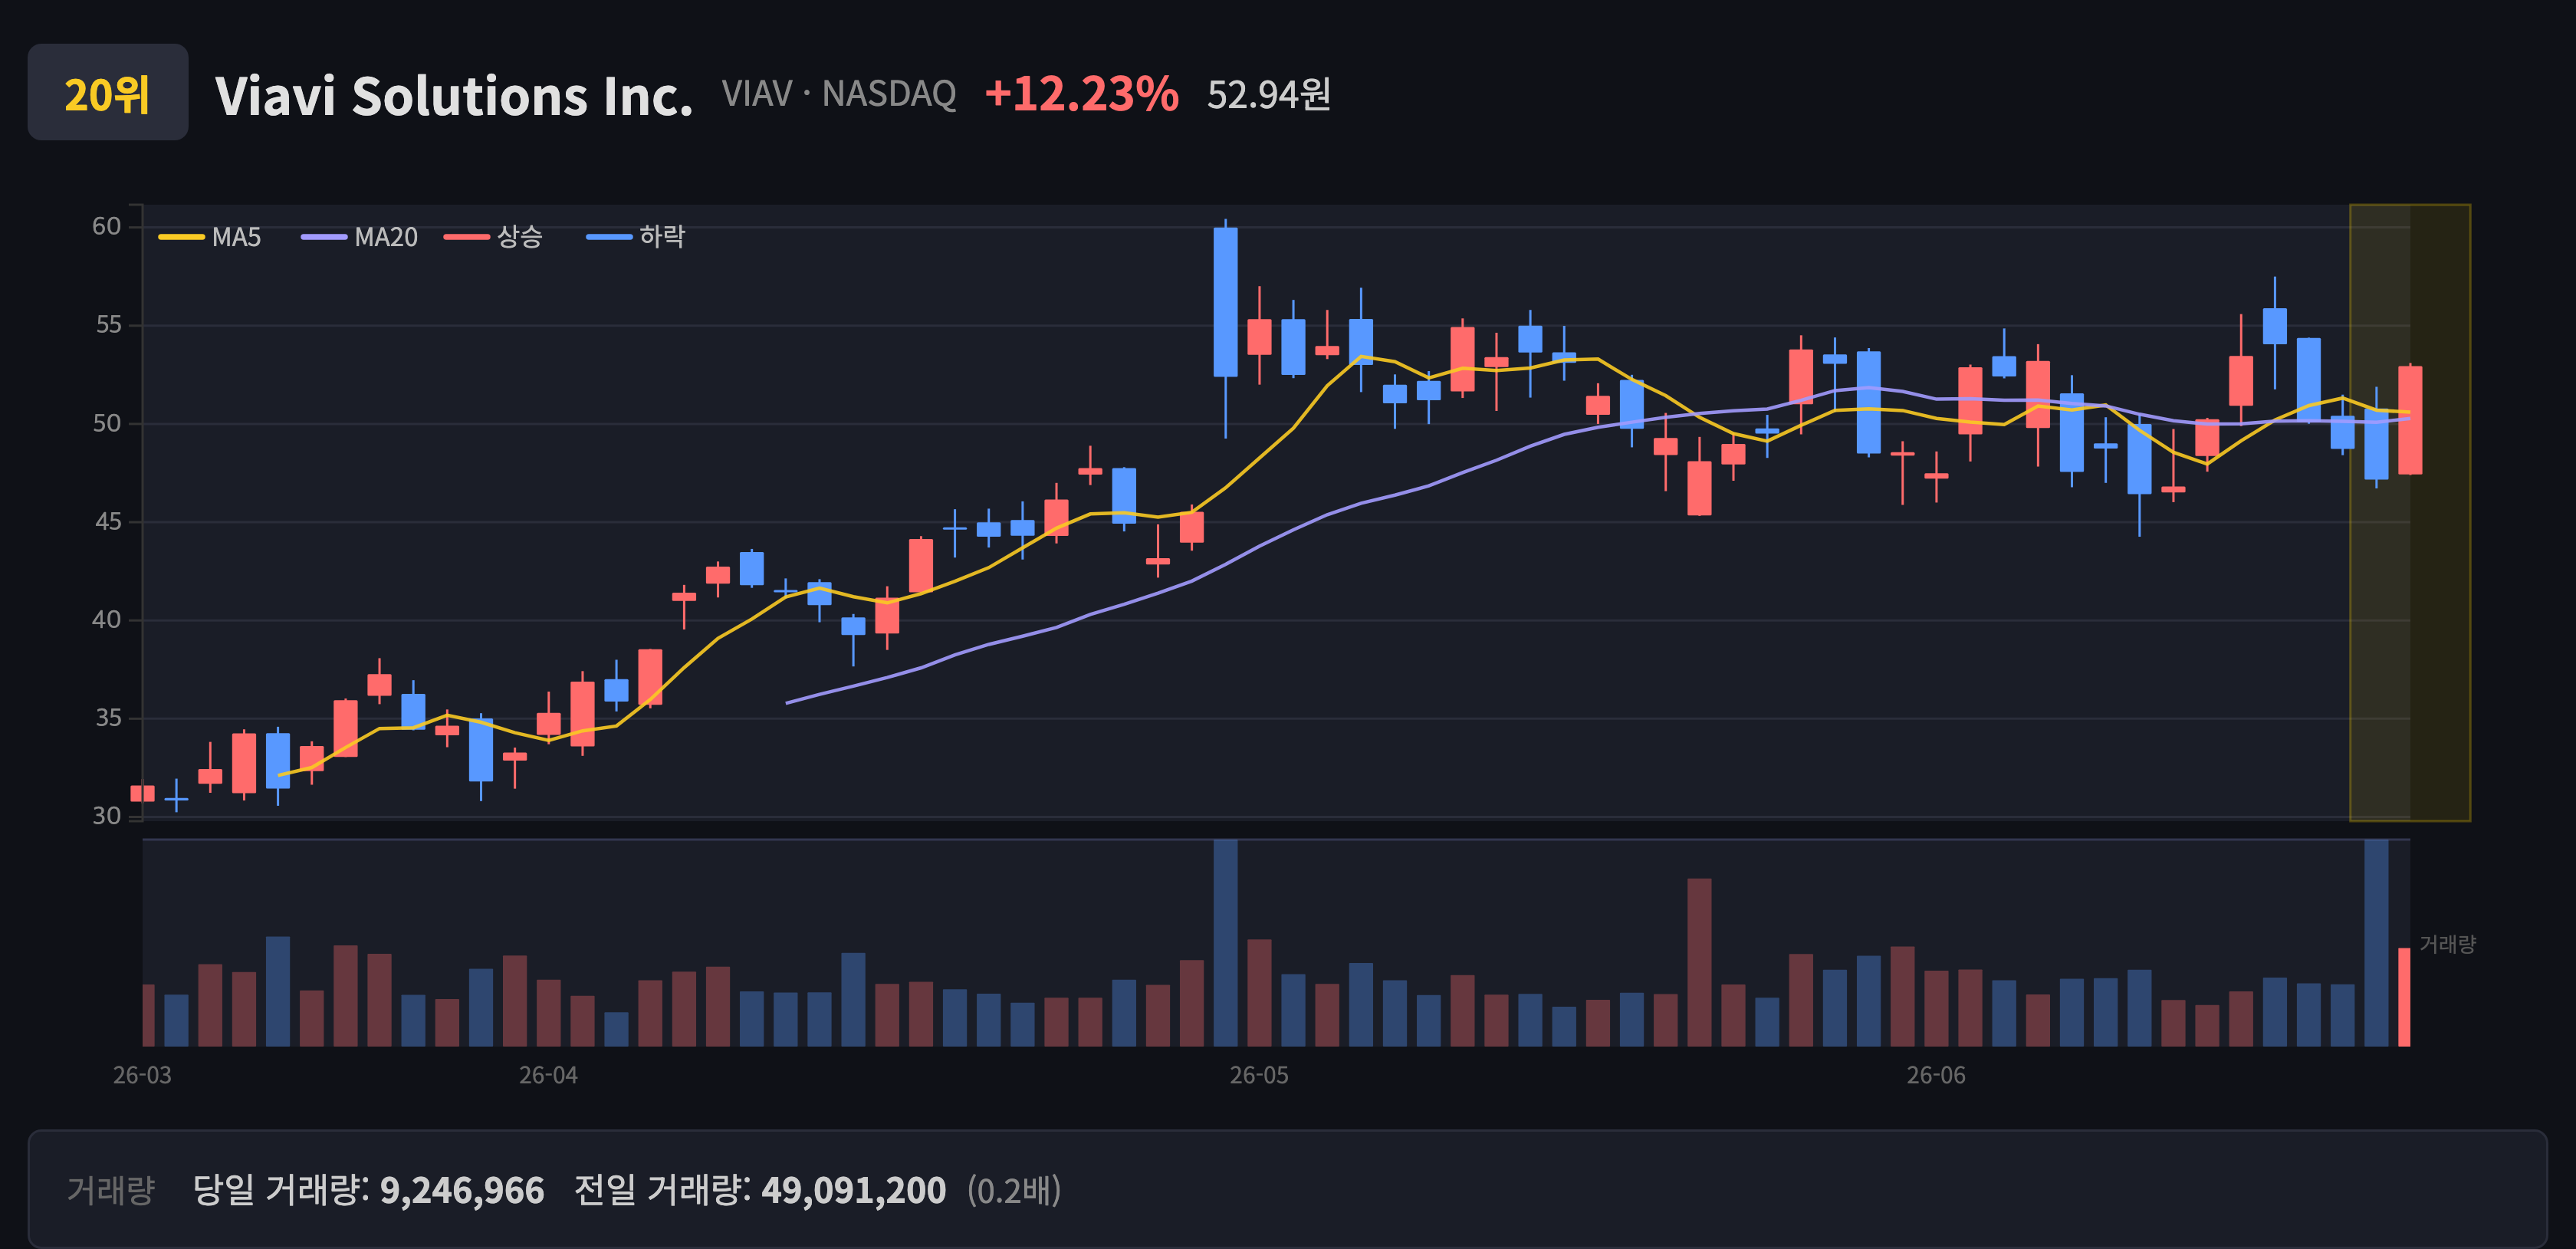Click the latest red candle in the highlighted band
This screenshot has height=1249, width=2576.
pyautogui.click(x=2410, y=420)
